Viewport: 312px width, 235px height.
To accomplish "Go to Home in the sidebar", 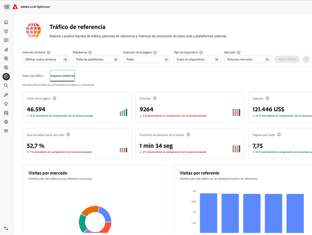I will coord(6,22).
